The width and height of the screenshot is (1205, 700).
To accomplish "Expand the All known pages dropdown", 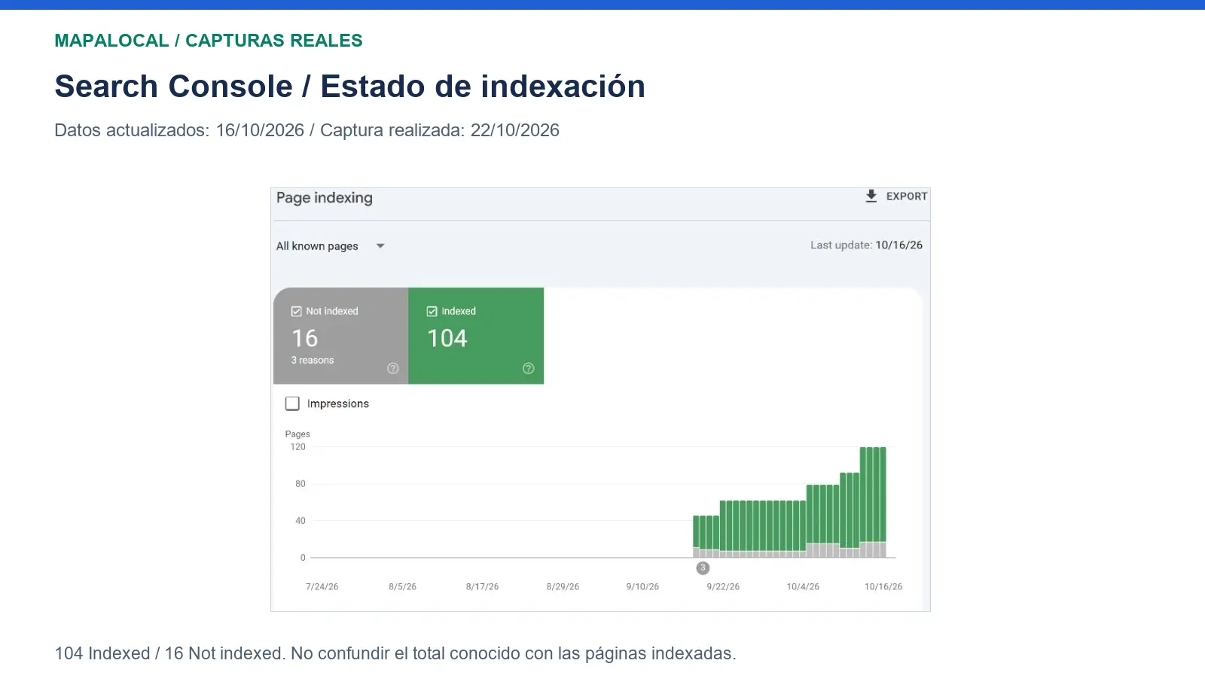I will 331,246.
